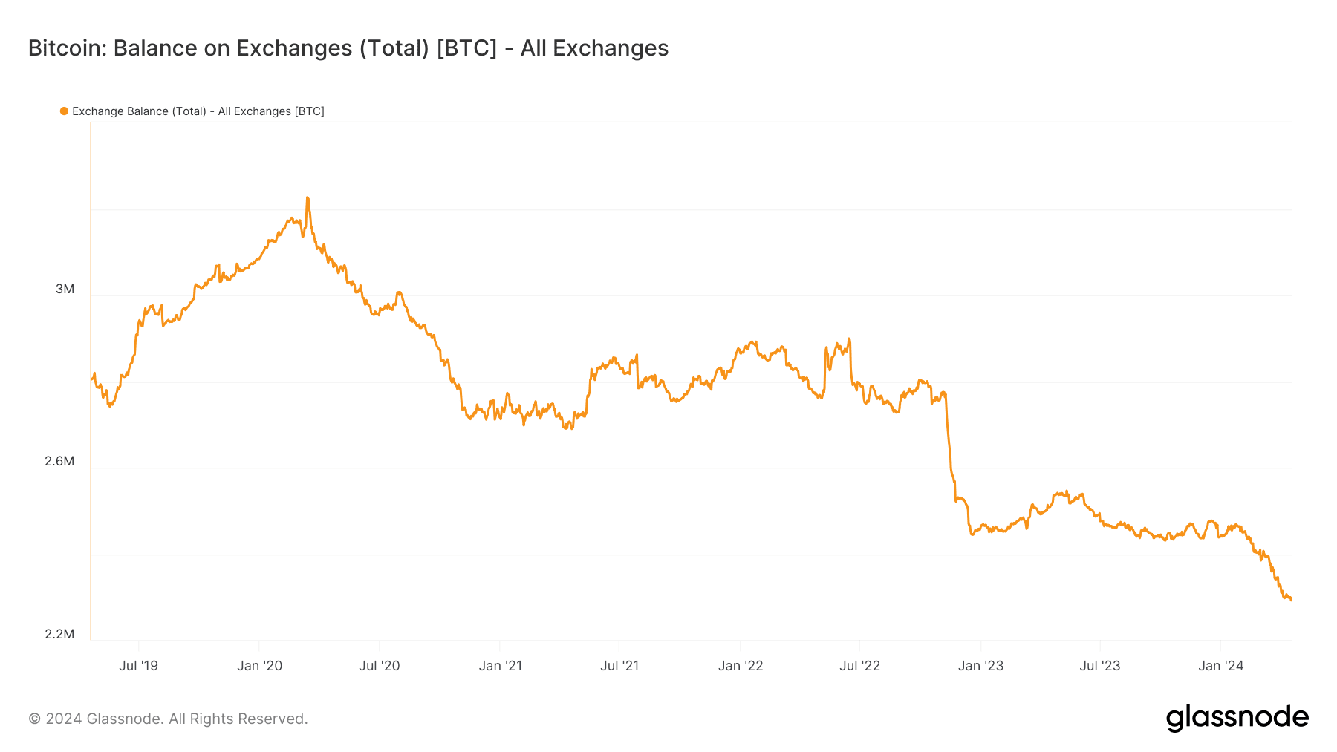Click the orange legend dot
The image size is (1337, 752).
click(x=65, y=111)
